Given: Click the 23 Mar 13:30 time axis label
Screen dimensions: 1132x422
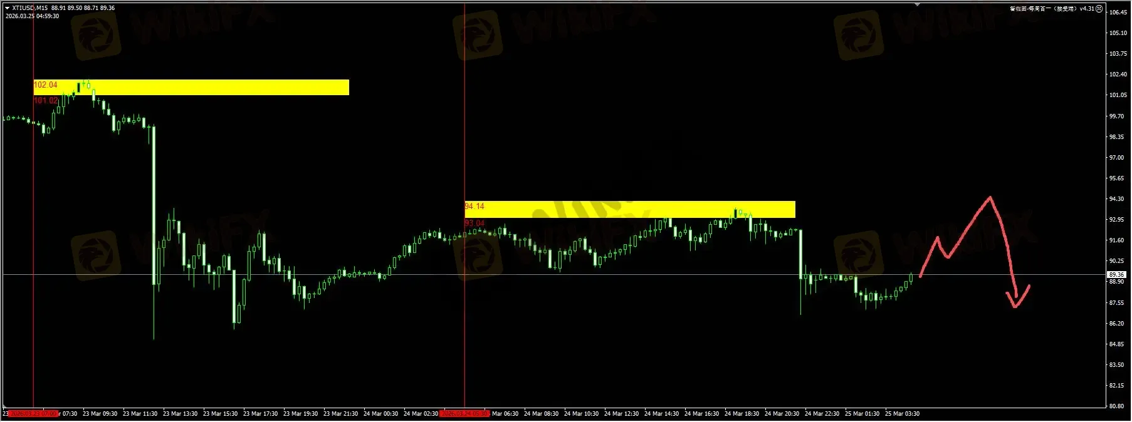Looking at the screenshot, I should [x=180, y=414].
